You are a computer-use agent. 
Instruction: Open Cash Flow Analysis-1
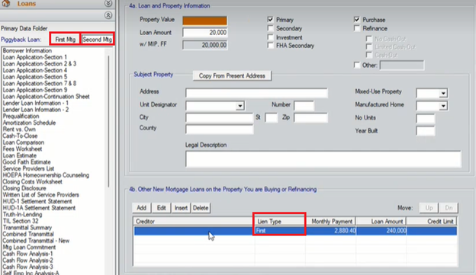tap(27, 254)
